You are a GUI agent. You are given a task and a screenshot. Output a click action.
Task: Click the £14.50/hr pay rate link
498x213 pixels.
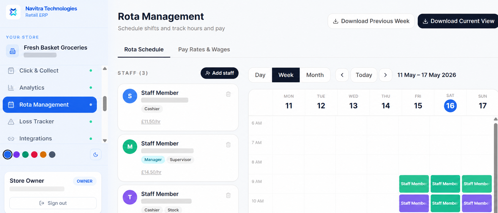click(151, 172)
